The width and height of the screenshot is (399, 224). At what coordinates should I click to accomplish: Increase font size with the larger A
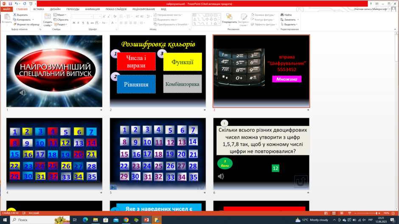tap(104, 17)
